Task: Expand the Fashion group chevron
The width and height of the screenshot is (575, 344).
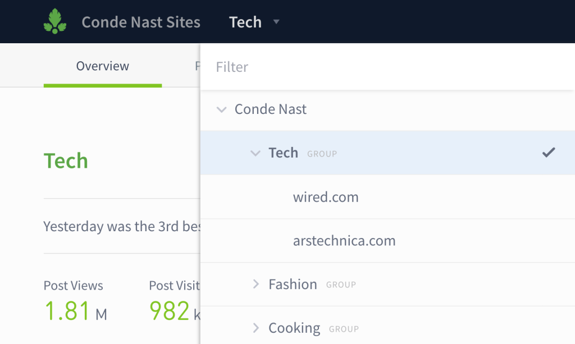Action: [x=256, y=284]
